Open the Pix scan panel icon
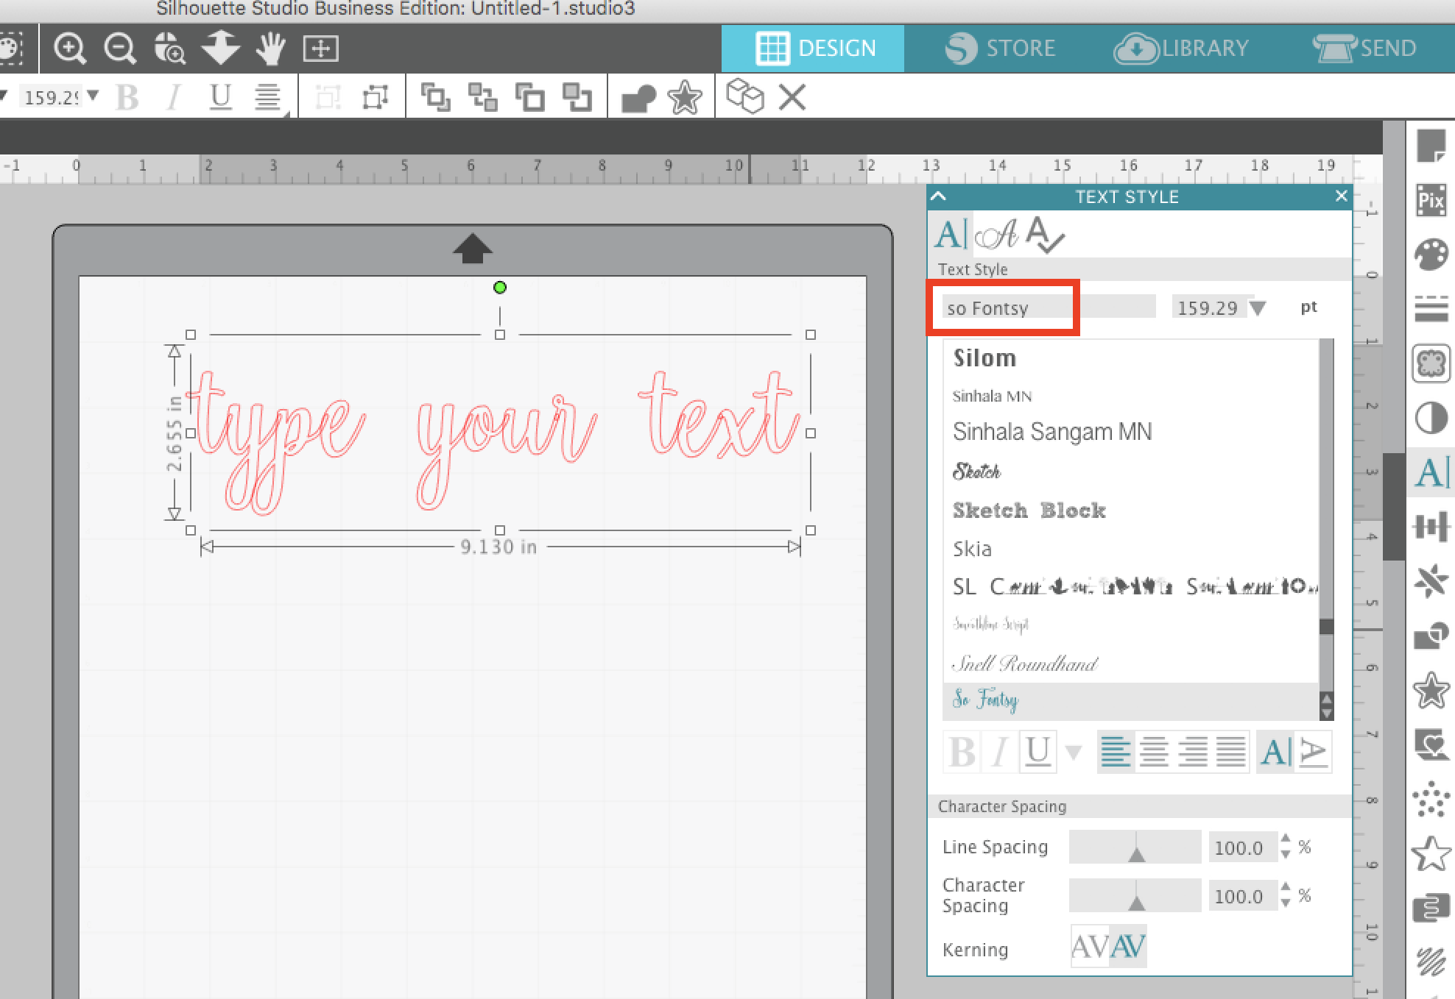1455x999 pixels. 1431,200
